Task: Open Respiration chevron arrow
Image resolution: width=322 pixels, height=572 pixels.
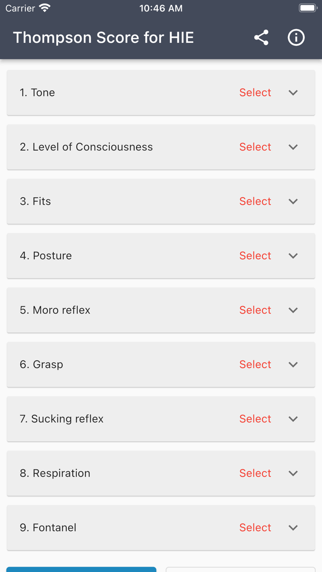Action: tap(293, 473)
